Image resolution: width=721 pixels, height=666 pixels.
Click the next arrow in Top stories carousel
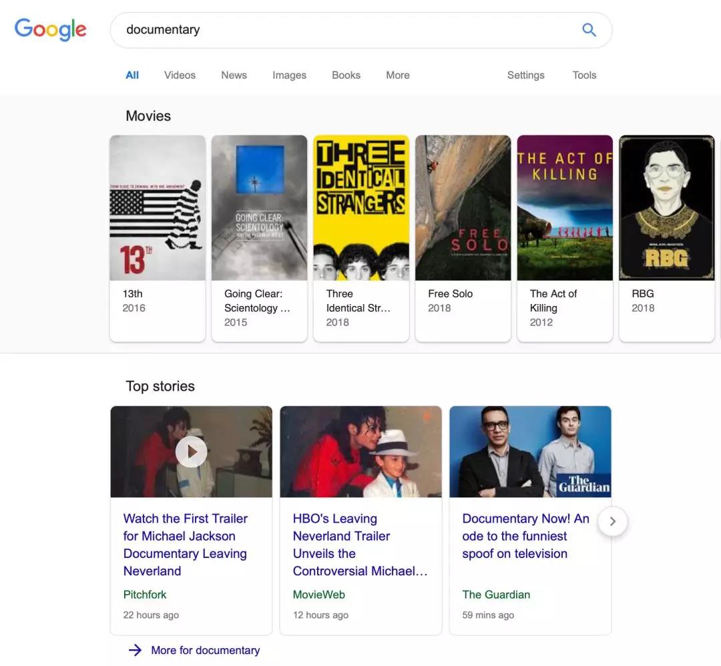[x=612, y=521]
